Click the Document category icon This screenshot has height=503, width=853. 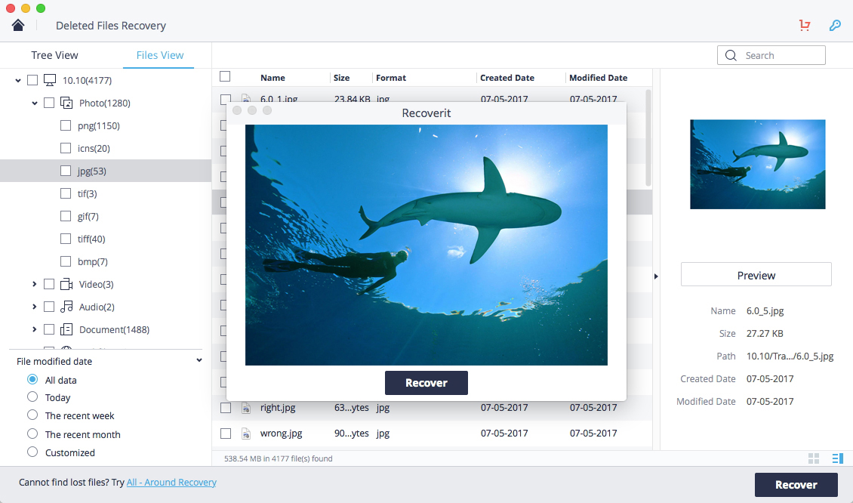click(x=66, y=329)
